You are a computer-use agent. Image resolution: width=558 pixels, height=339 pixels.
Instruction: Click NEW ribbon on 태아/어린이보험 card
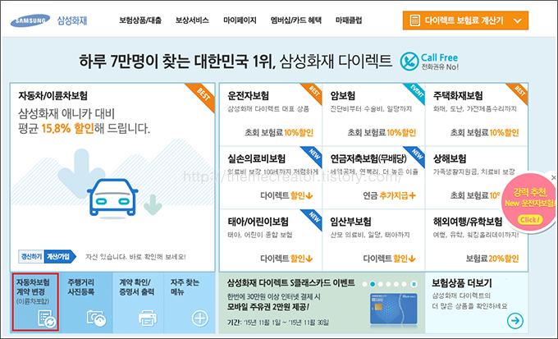tap(313, 218)
